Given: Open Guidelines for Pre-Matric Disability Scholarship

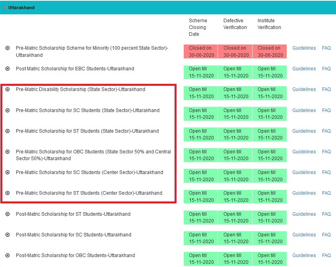Looking at the screenshot, I should pyautogui.click(x=304, y=89).
